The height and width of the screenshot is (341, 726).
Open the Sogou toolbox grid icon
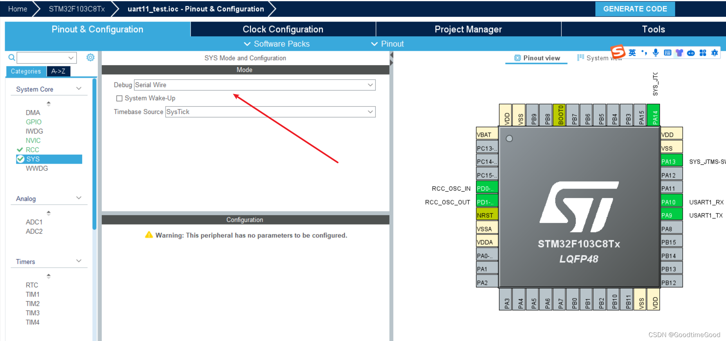point(703,53)
